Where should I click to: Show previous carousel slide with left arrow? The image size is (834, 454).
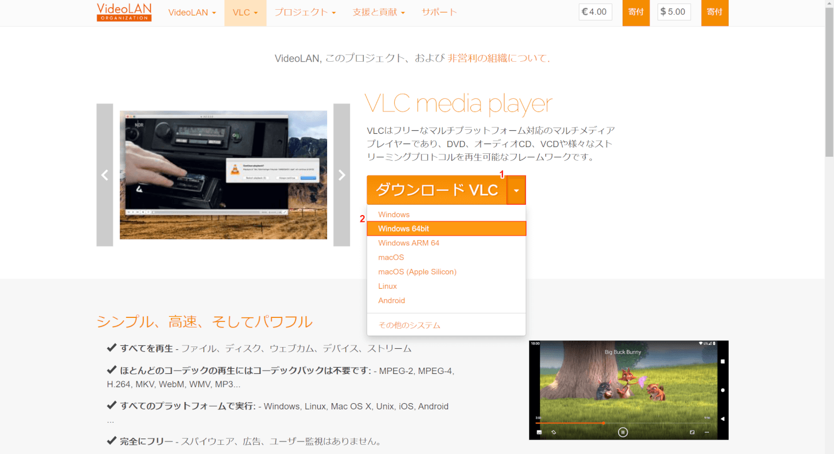pyautogui.click(x=105, y=175)
